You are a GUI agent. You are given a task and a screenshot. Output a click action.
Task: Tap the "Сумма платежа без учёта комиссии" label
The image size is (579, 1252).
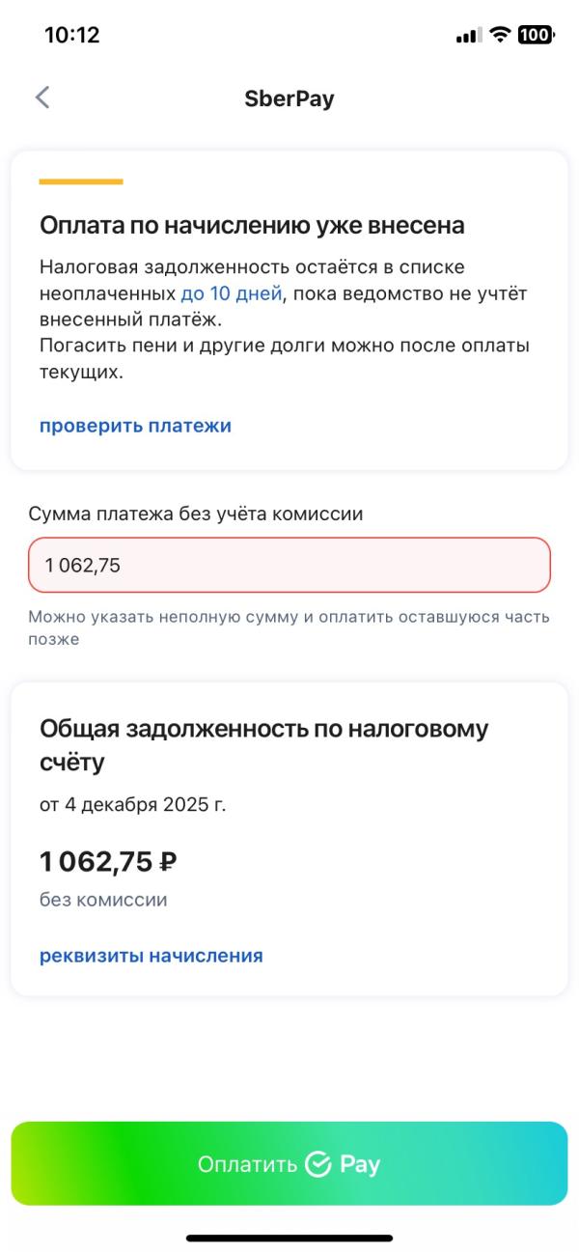coord(196,515)
